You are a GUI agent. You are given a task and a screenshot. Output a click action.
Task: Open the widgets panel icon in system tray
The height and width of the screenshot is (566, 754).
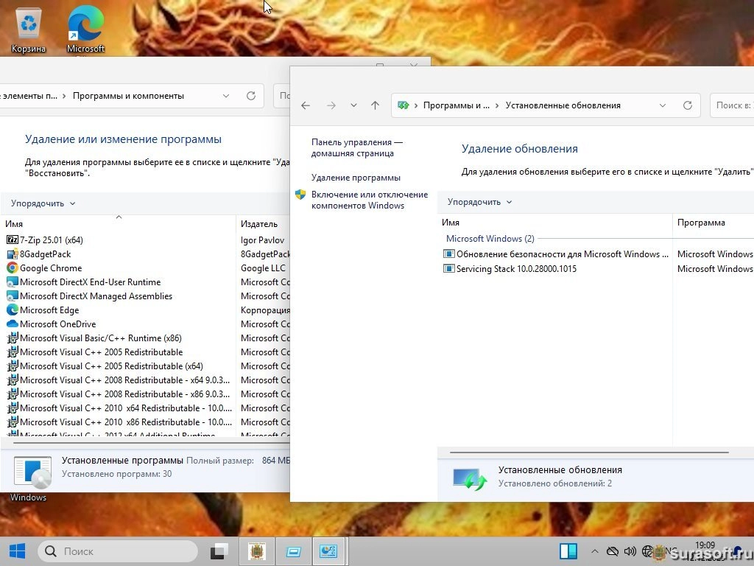click(x=568, y=551)
